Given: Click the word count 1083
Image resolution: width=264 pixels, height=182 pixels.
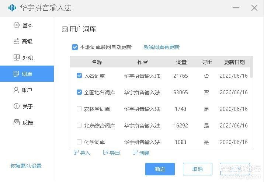Looking at the screenshot, I should [181, 142].
